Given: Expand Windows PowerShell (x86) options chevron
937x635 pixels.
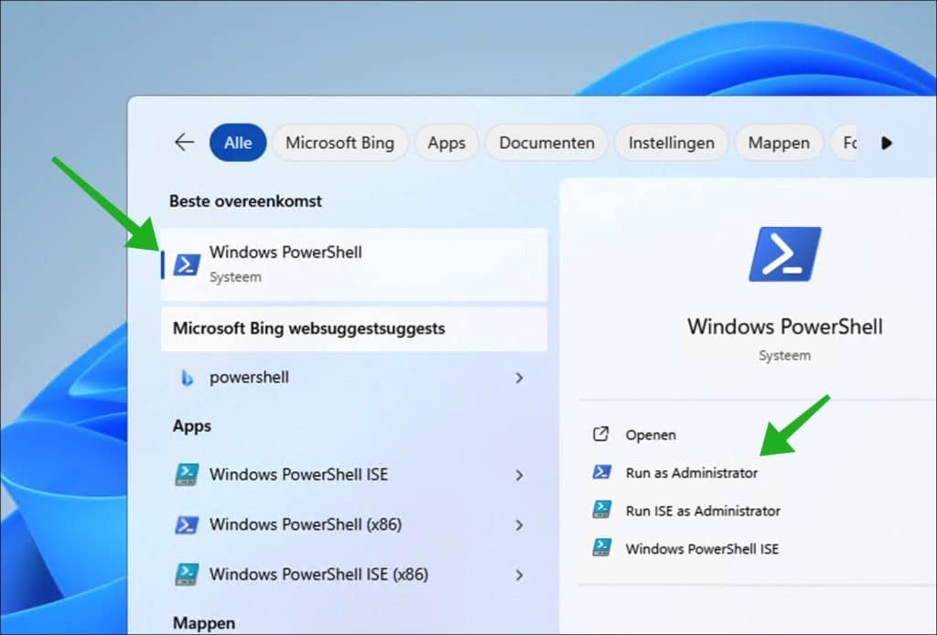Looking at the screenshot, I should pyautogui.click(x=519, y=525).
